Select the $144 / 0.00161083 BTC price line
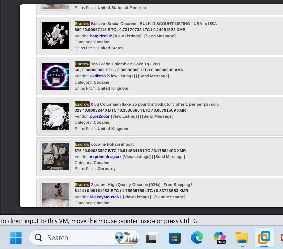 click(132, 191)
